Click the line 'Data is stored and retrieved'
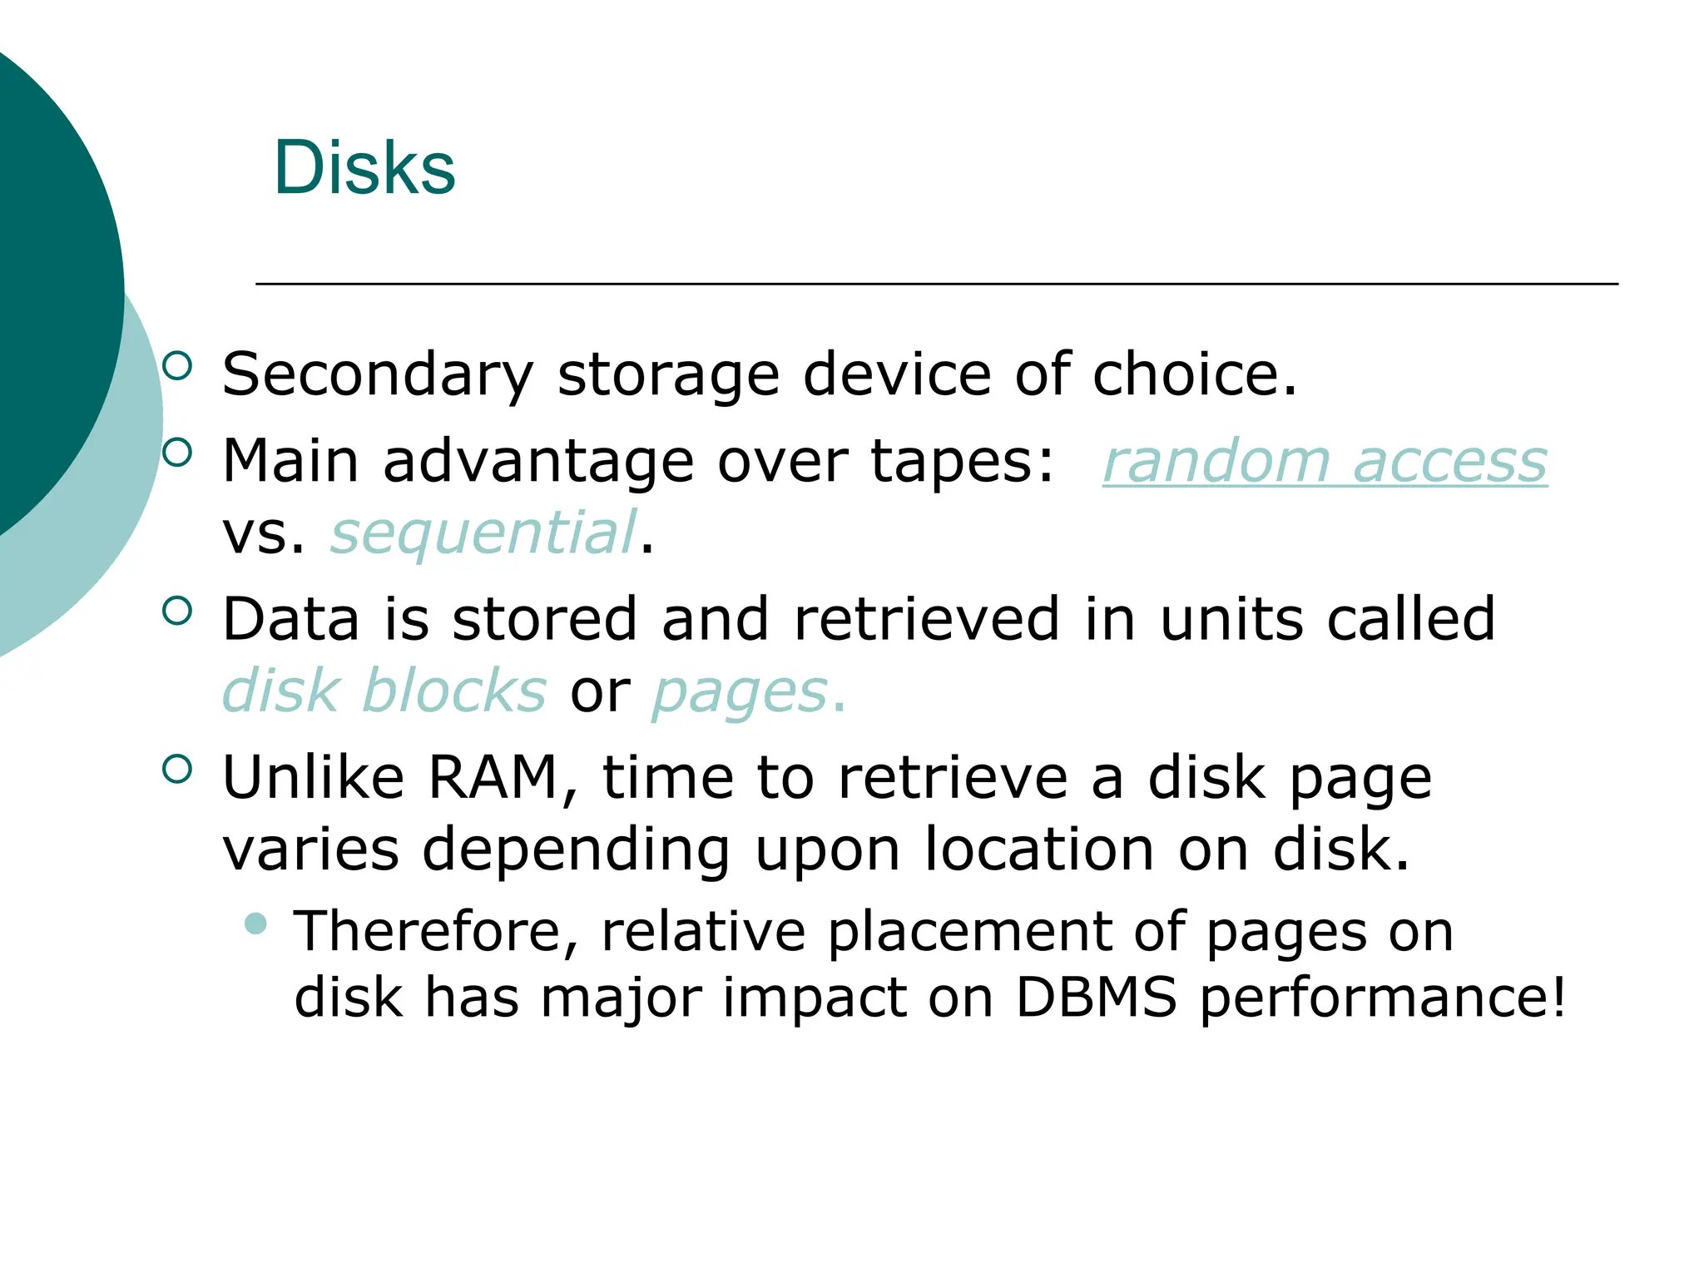1704x1278 pixels. coord(859,619)
